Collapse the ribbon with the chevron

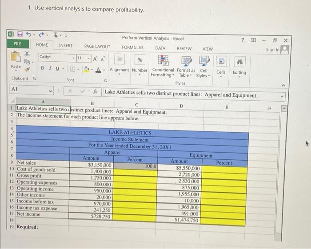[283, 85]
